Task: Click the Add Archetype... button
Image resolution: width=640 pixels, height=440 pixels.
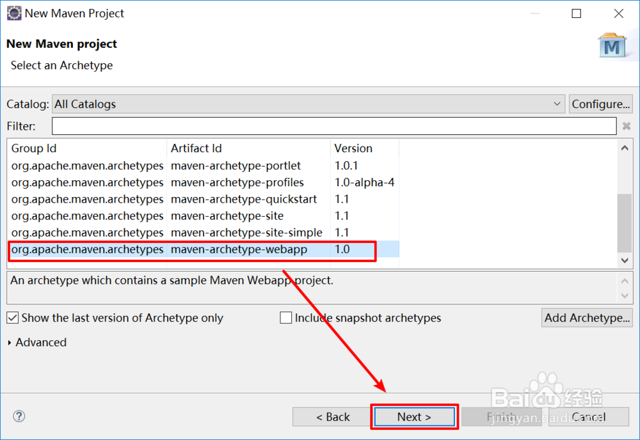Action: click(x=587, y=318)
